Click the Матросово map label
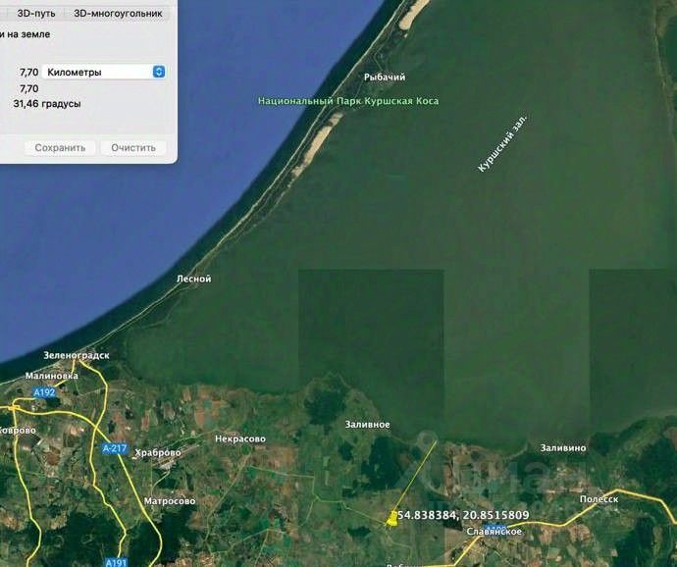 (170, 501)
